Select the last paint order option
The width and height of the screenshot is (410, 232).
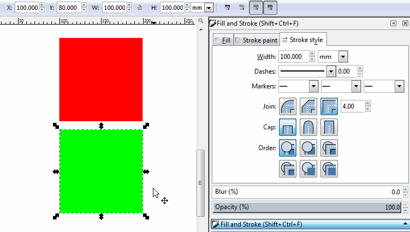pos(329,169)
